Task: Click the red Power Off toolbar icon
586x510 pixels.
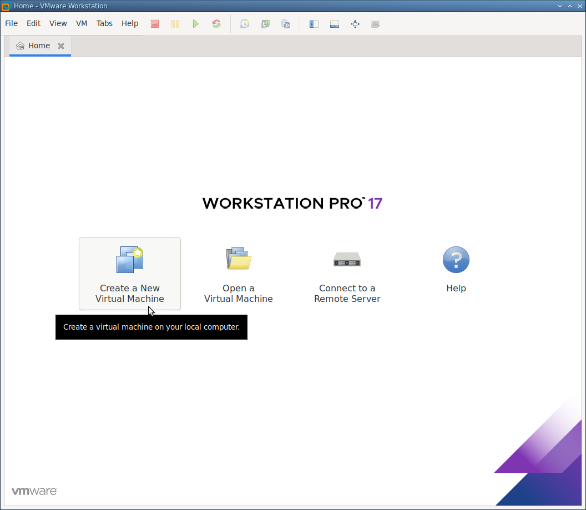Action: (155, 24)
